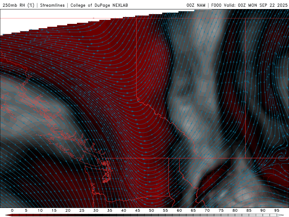Click the '60' value on the color scale

(179, 210)
